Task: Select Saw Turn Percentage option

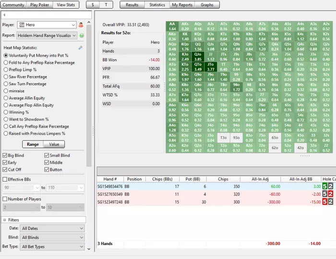Action: click(x=6, y=83)
